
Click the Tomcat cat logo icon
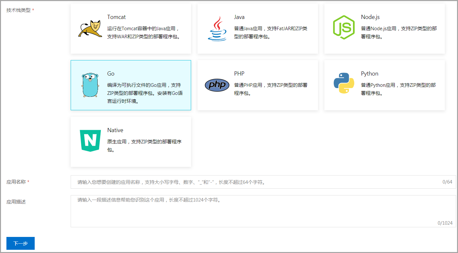tap(90, 29)
